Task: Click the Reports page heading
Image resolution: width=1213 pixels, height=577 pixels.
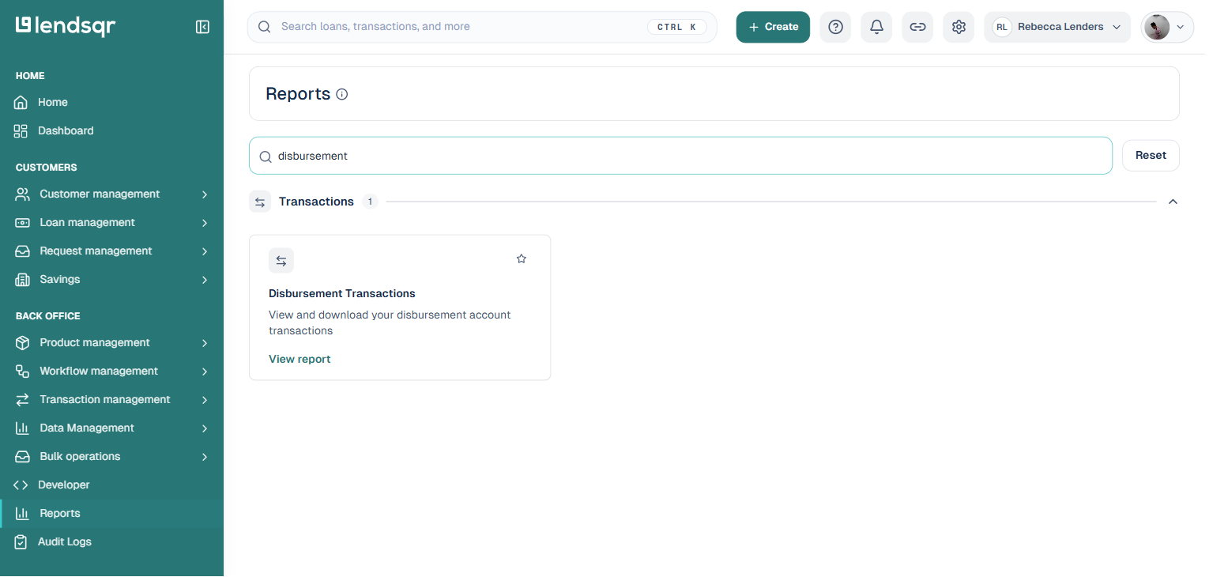Action: [298, 94]
